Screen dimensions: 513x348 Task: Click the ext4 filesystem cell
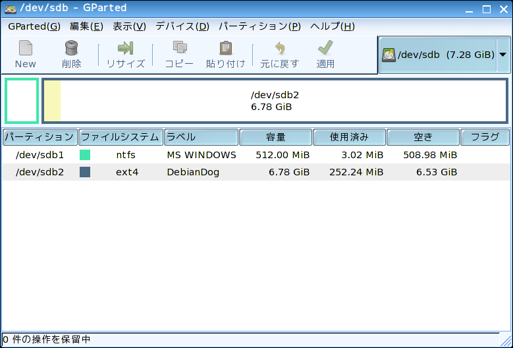(127, 172)
